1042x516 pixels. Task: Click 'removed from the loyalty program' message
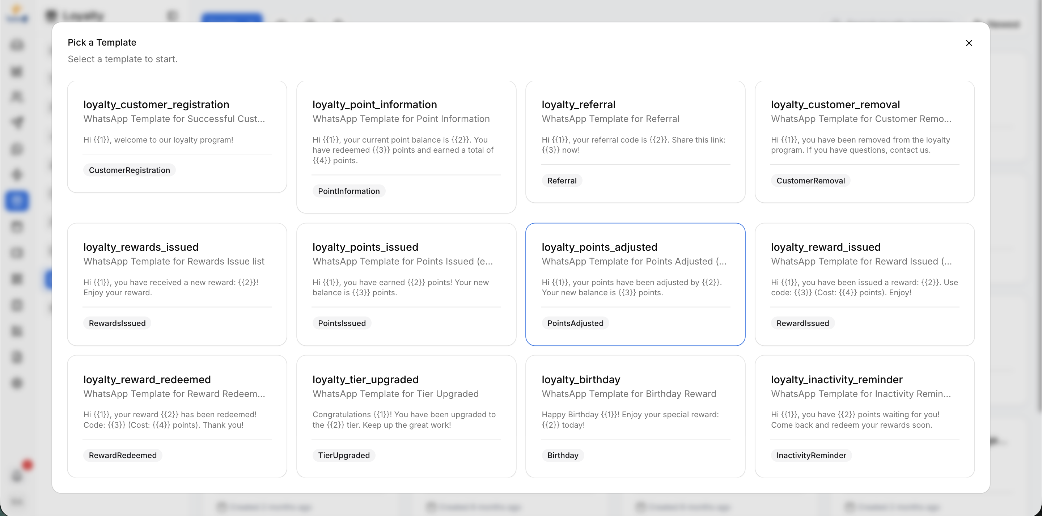[x=860, y=145]
